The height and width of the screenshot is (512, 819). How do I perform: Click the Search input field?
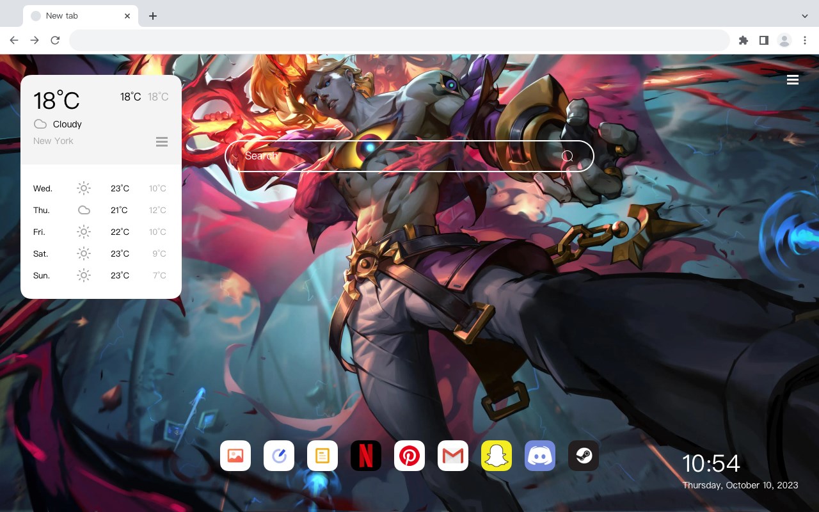[409, 156]
